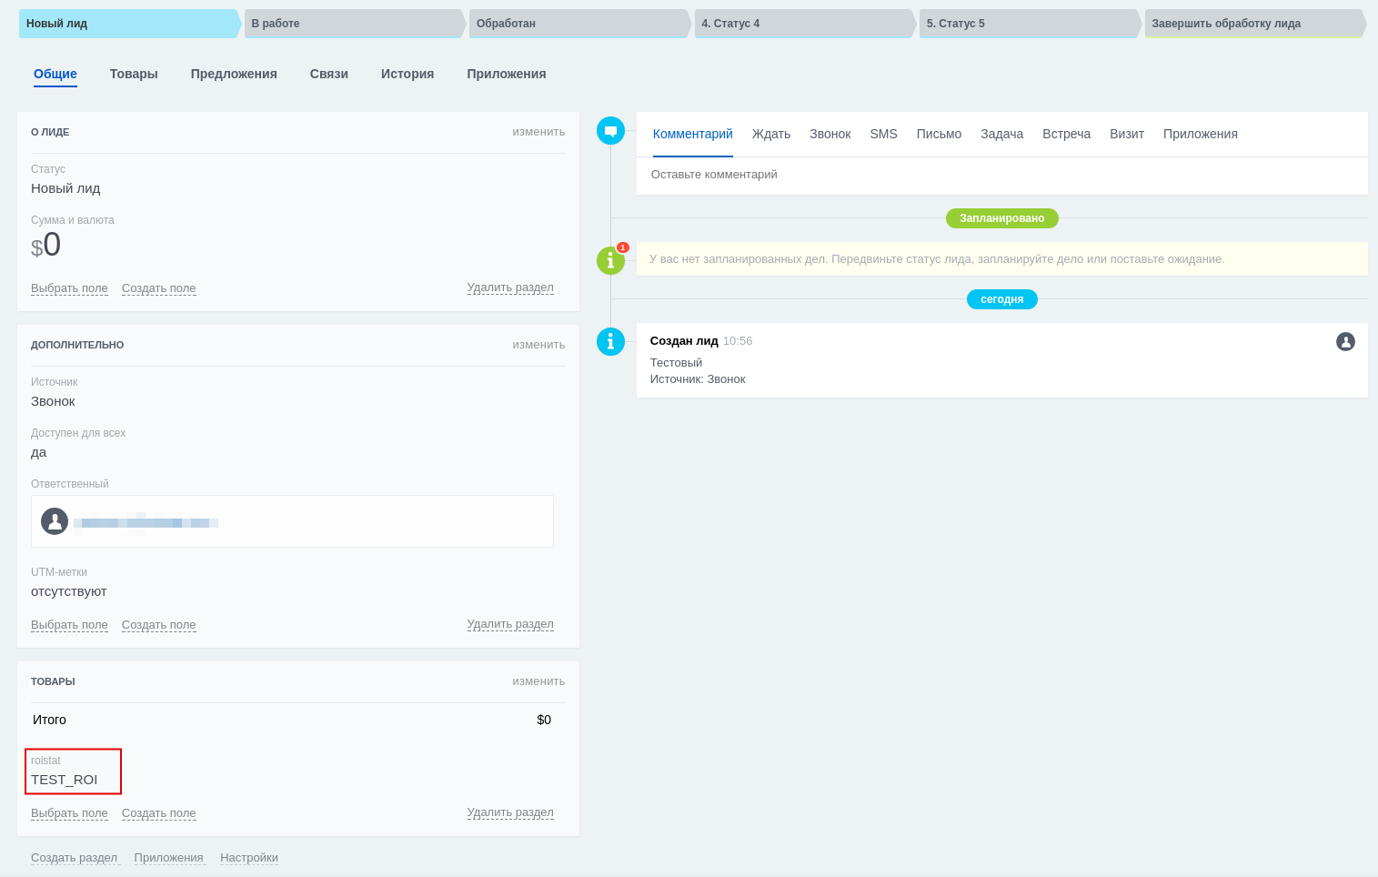Move lead to 'Обработан' stage
1378x877 pixels.
[x=578, y=24]
